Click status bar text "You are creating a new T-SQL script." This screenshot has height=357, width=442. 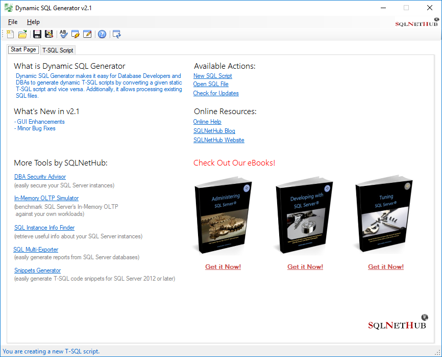click(51, 351)
